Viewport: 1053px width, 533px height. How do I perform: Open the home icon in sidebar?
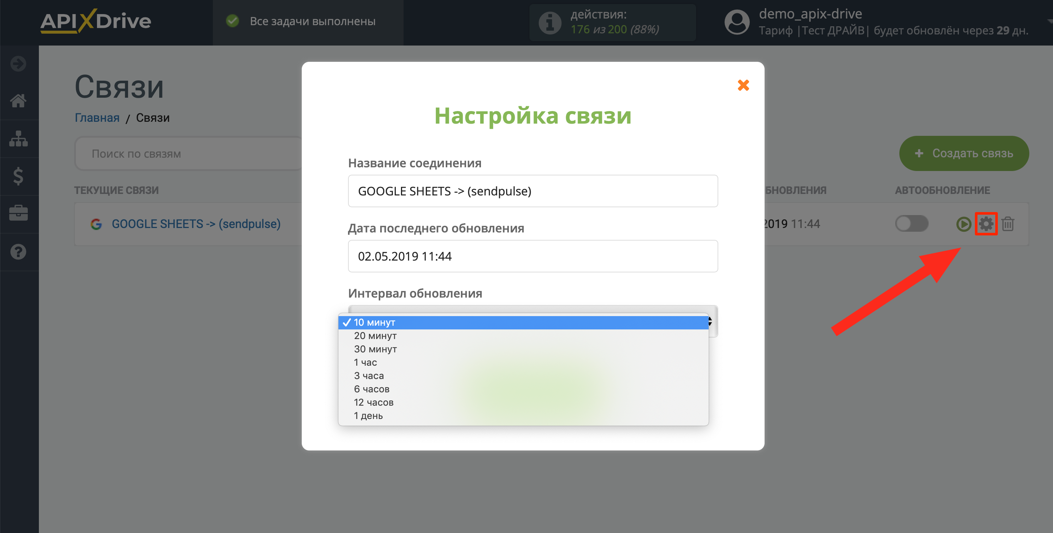pos(19,100)
